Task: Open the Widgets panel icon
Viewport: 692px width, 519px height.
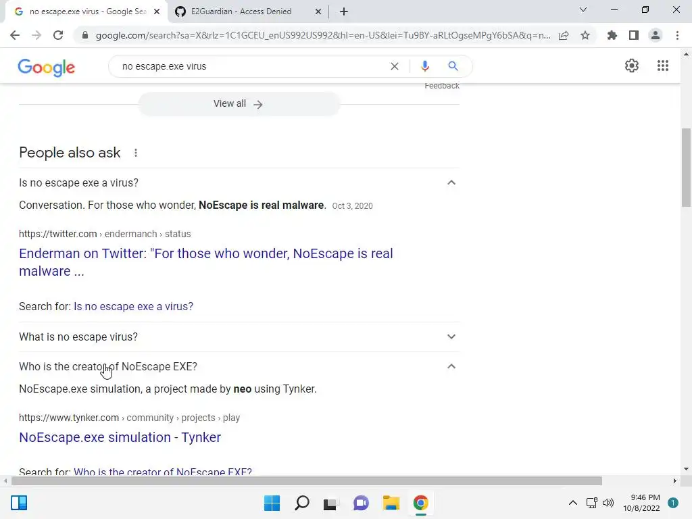Action: (x=19, y=503)
